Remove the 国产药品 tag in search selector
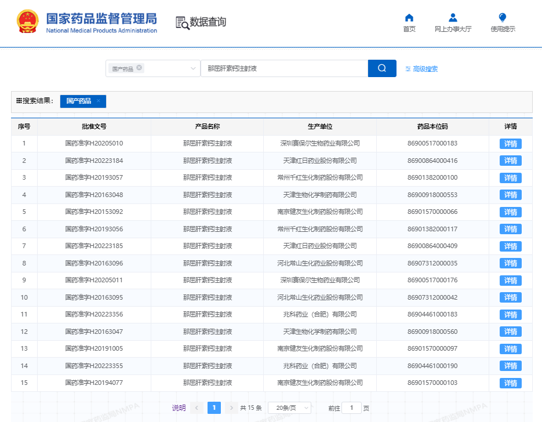This screenshot has height=422, width=542. pos(139,68)
